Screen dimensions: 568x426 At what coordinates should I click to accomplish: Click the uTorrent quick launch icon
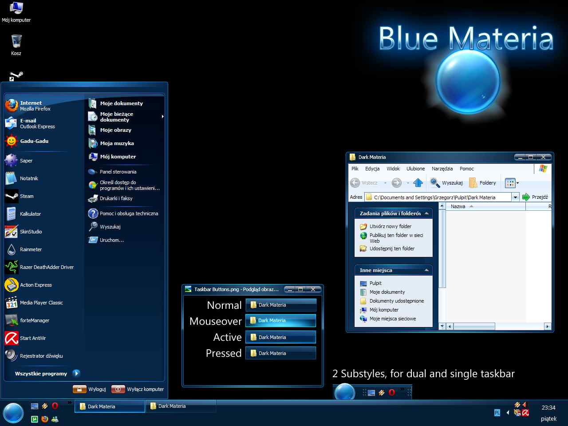tap(35, 419)
